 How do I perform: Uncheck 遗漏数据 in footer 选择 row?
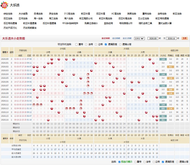click(x=163, y=162)
